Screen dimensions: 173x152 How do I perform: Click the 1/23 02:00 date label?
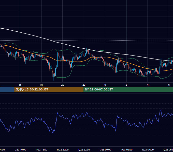coord(126,149)
